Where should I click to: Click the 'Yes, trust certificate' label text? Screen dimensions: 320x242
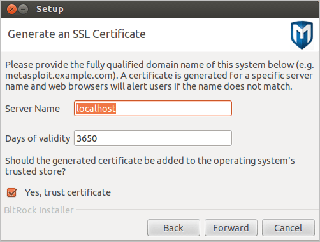point(68,192)
